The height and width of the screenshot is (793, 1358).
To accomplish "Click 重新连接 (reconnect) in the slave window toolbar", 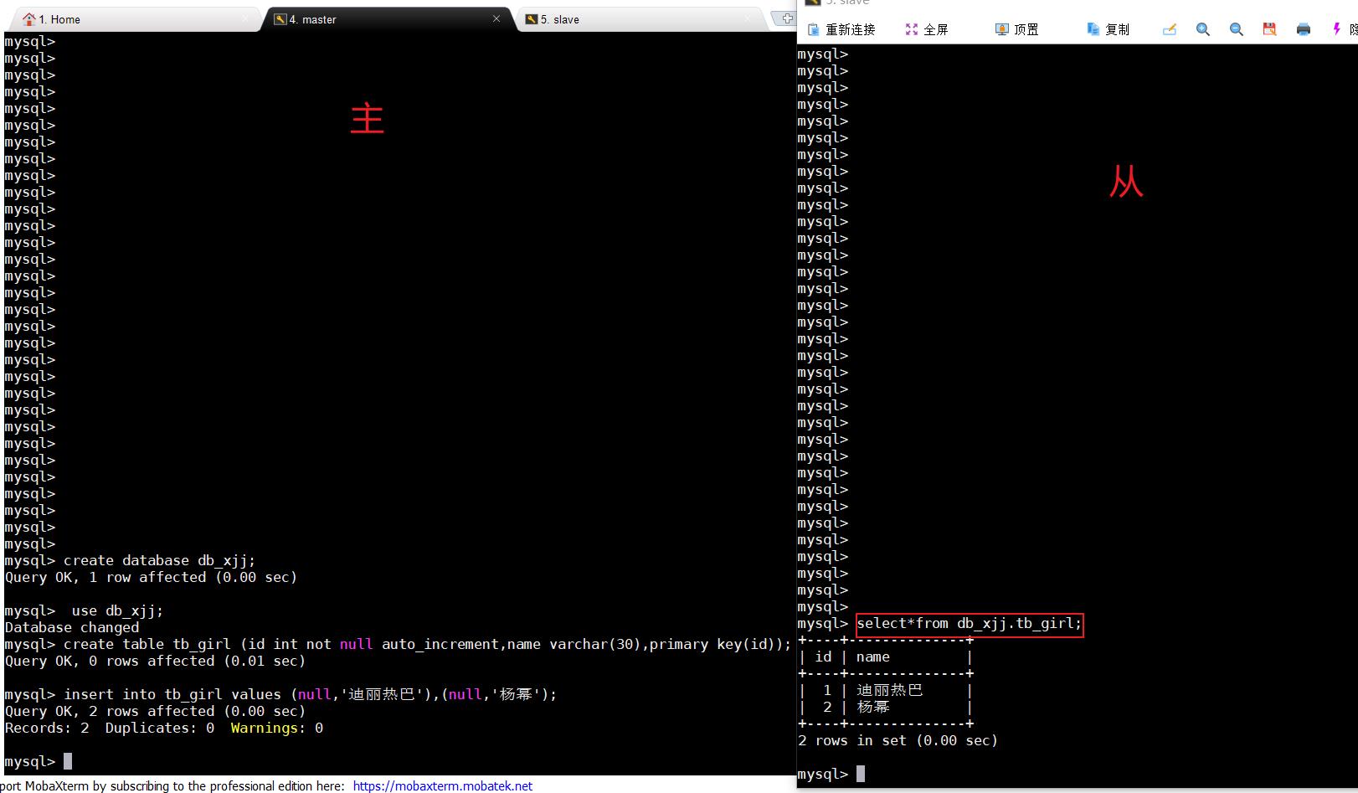I will (x=841, y=29).
